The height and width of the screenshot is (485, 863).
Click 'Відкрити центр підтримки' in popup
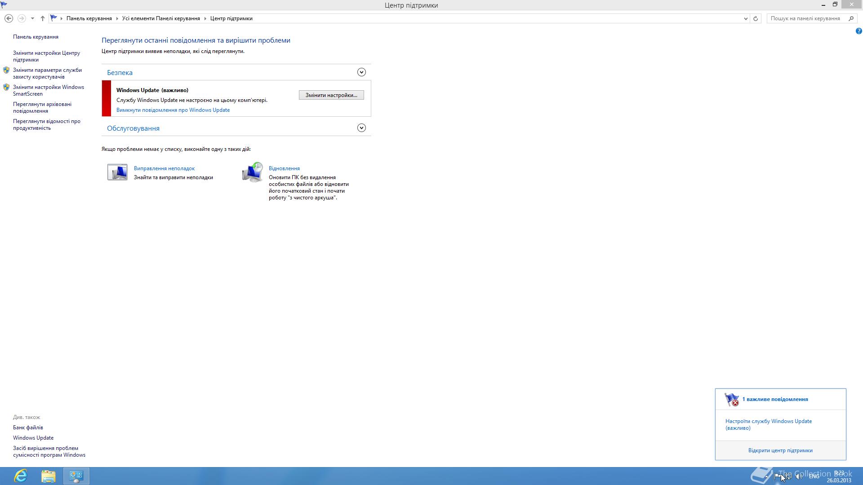780,450
